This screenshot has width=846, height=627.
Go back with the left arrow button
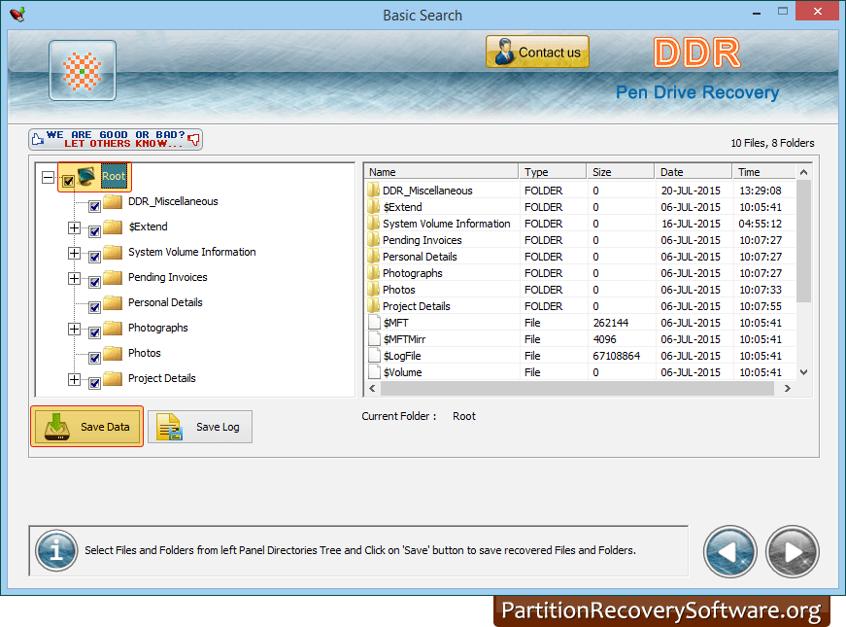[x=729, y=551]
